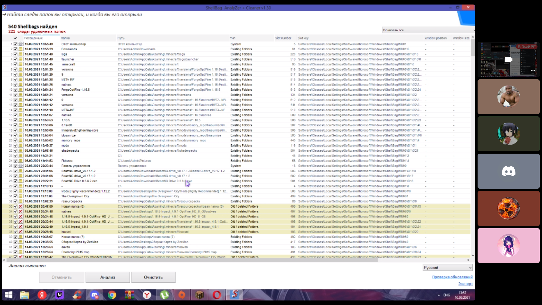Uncheck the Downloads row checkbox
Screen dimensions: 542x305
point(16,49)
